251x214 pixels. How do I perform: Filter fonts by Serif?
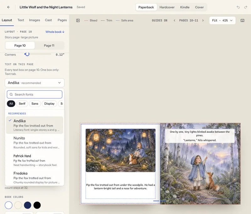[22, 104]
